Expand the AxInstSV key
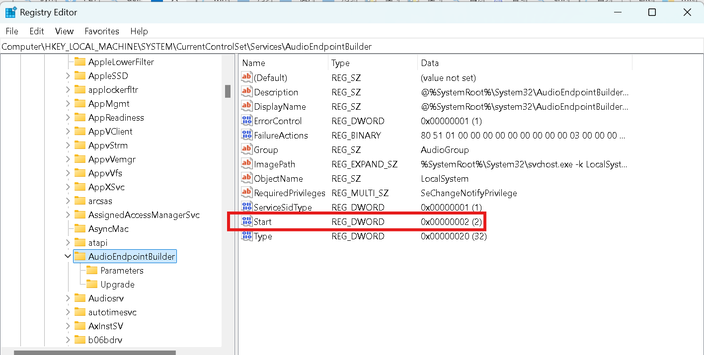 tap(68, 326)
